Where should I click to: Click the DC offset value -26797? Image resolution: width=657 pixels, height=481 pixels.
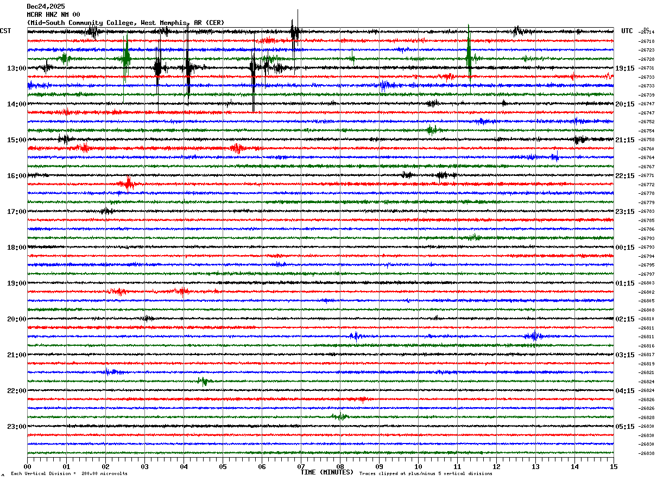tap(647, 274)
